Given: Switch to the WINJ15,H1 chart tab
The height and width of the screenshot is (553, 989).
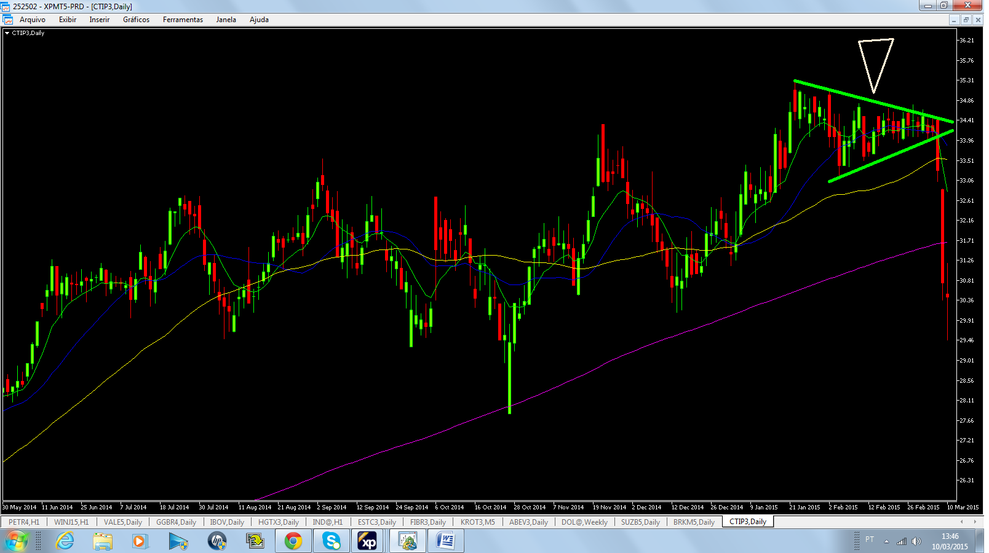Looking at the screenshot, I should pyautogui.click(x=71, y=522).
